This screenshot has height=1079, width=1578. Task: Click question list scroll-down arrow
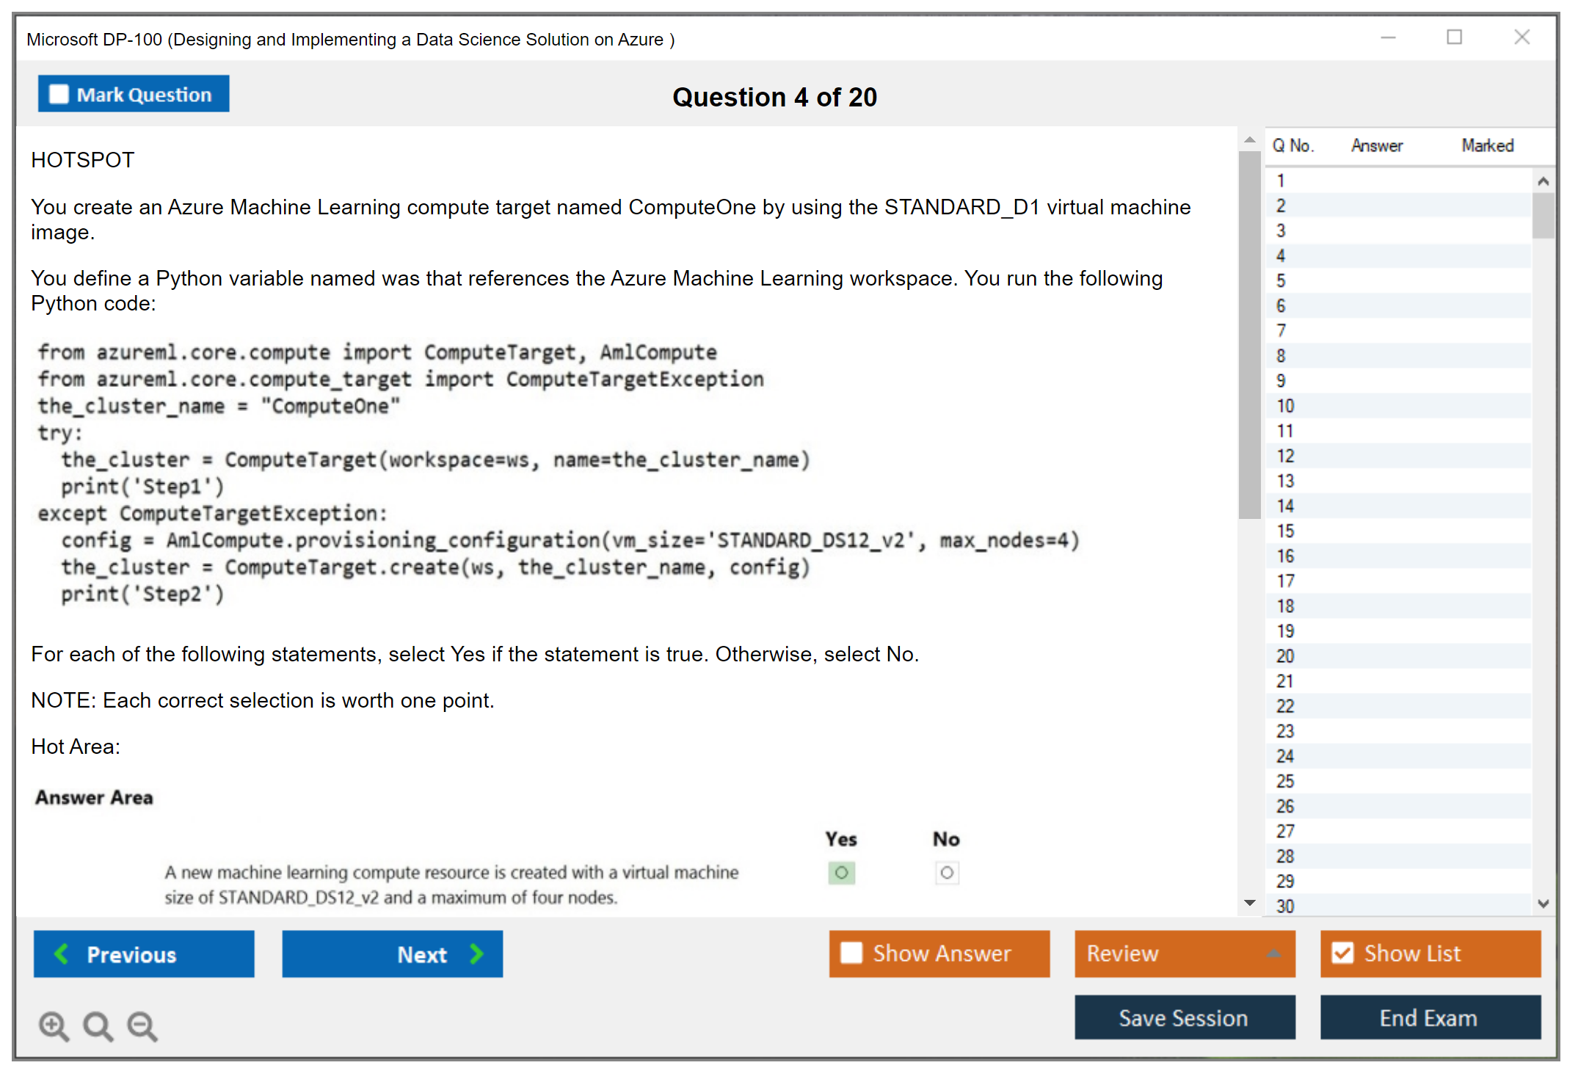tap(1543, 904)
